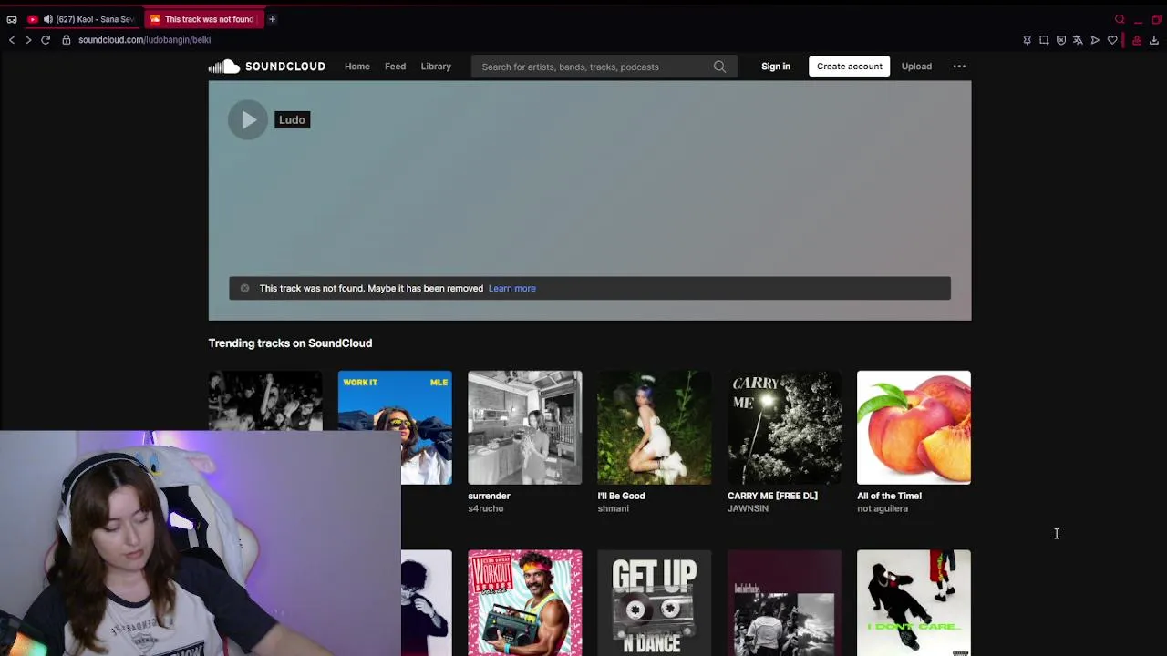This screenshot has width=1167, height=656.
Task: Click the Upload link in header
Action: [916, 67]
